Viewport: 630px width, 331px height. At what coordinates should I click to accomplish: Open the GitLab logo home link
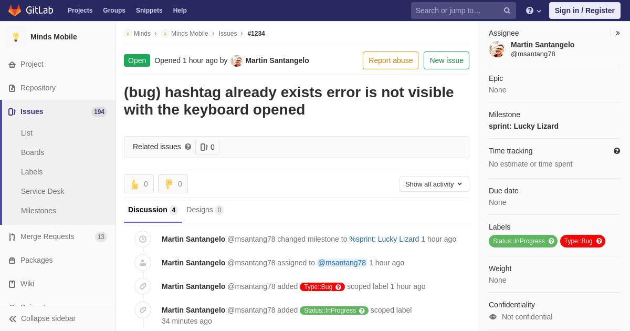30,11
